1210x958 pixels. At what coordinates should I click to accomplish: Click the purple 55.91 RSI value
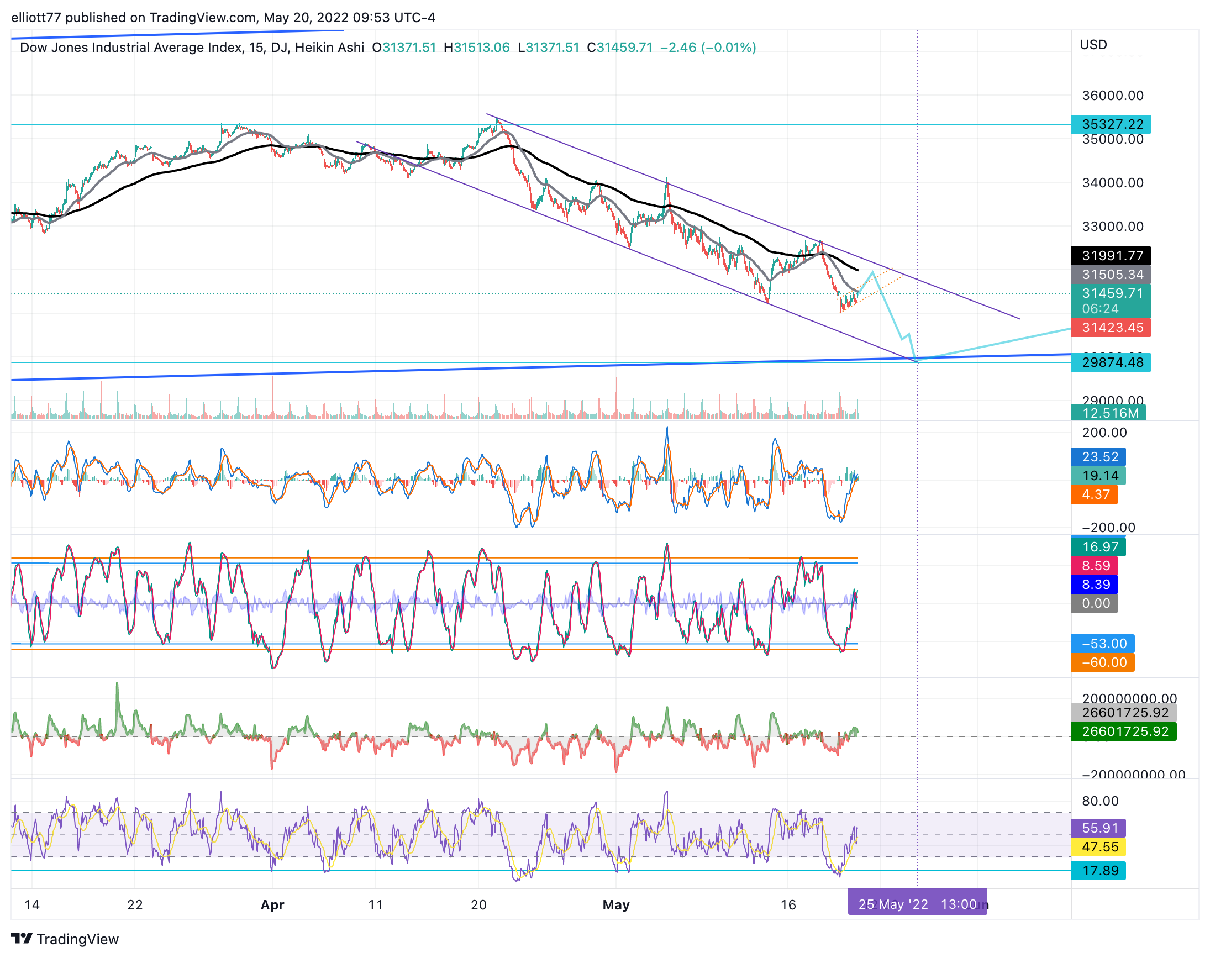pyautogui.click(x=1098, y=828)
